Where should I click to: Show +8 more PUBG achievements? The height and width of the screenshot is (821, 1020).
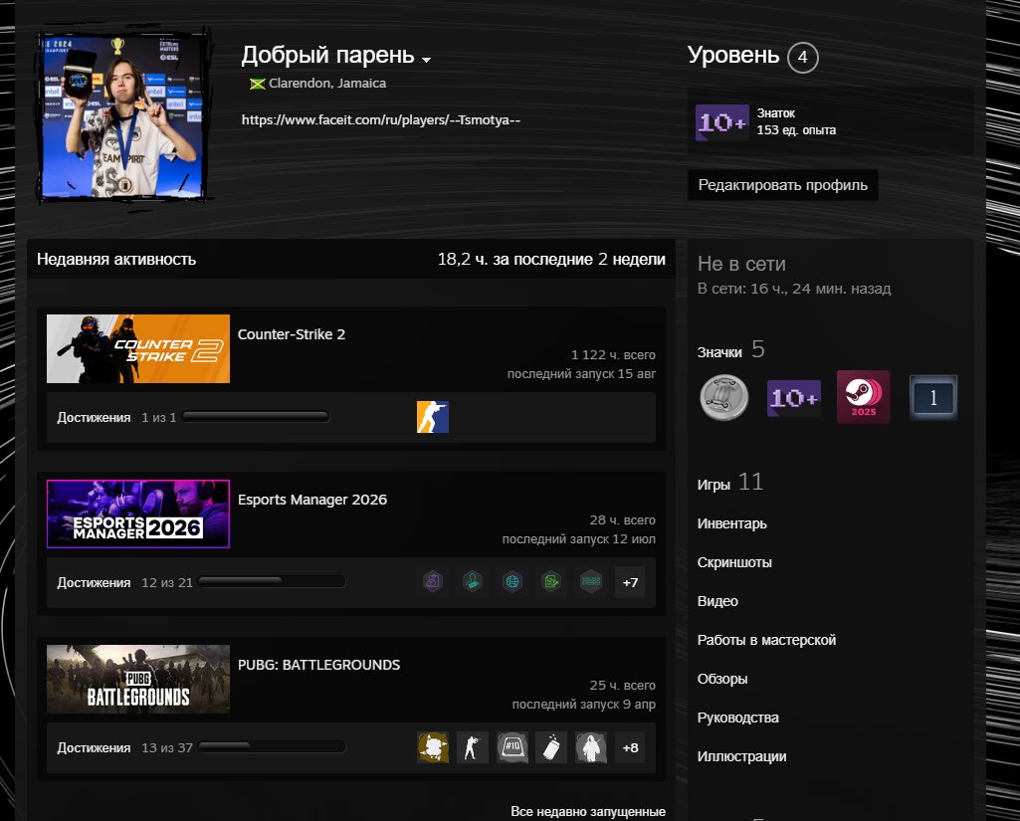pos(630,747)
